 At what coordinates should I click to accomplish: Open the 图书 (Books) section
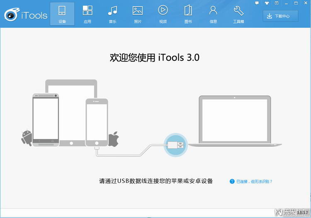click(x=188, y=14)
